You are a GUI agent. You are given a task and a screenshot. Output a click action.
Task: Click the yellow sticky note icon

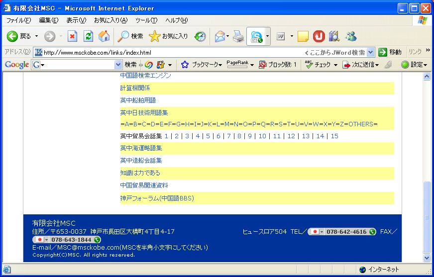point(303,36)
